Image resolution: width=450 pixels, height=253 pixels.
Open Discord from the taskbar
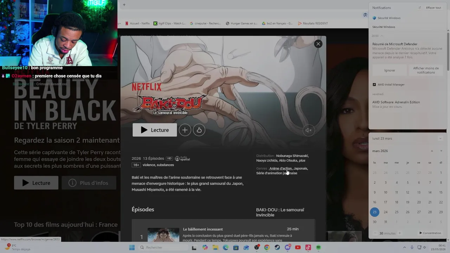pos(288,247)
